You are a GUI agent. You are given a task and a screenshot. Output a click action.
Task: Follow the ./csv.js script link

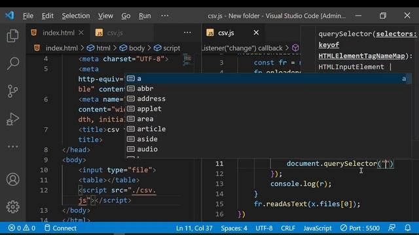143,190
